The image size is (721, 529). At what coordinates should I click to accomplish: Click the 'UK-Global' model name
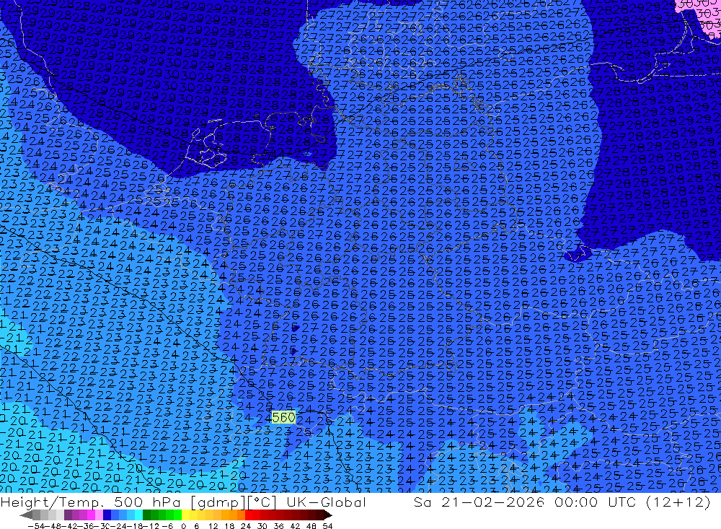click(326, 502)
